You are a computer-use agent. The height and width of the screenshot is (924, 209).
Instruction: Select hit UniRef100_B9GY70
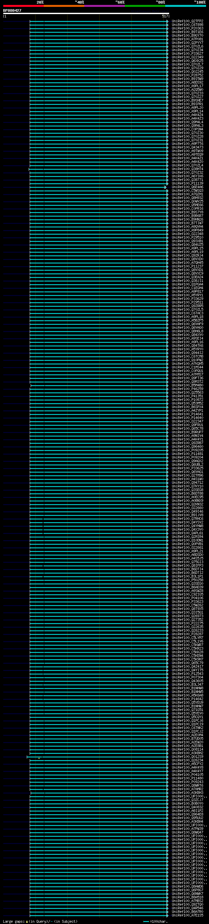(x=187, y=35)
